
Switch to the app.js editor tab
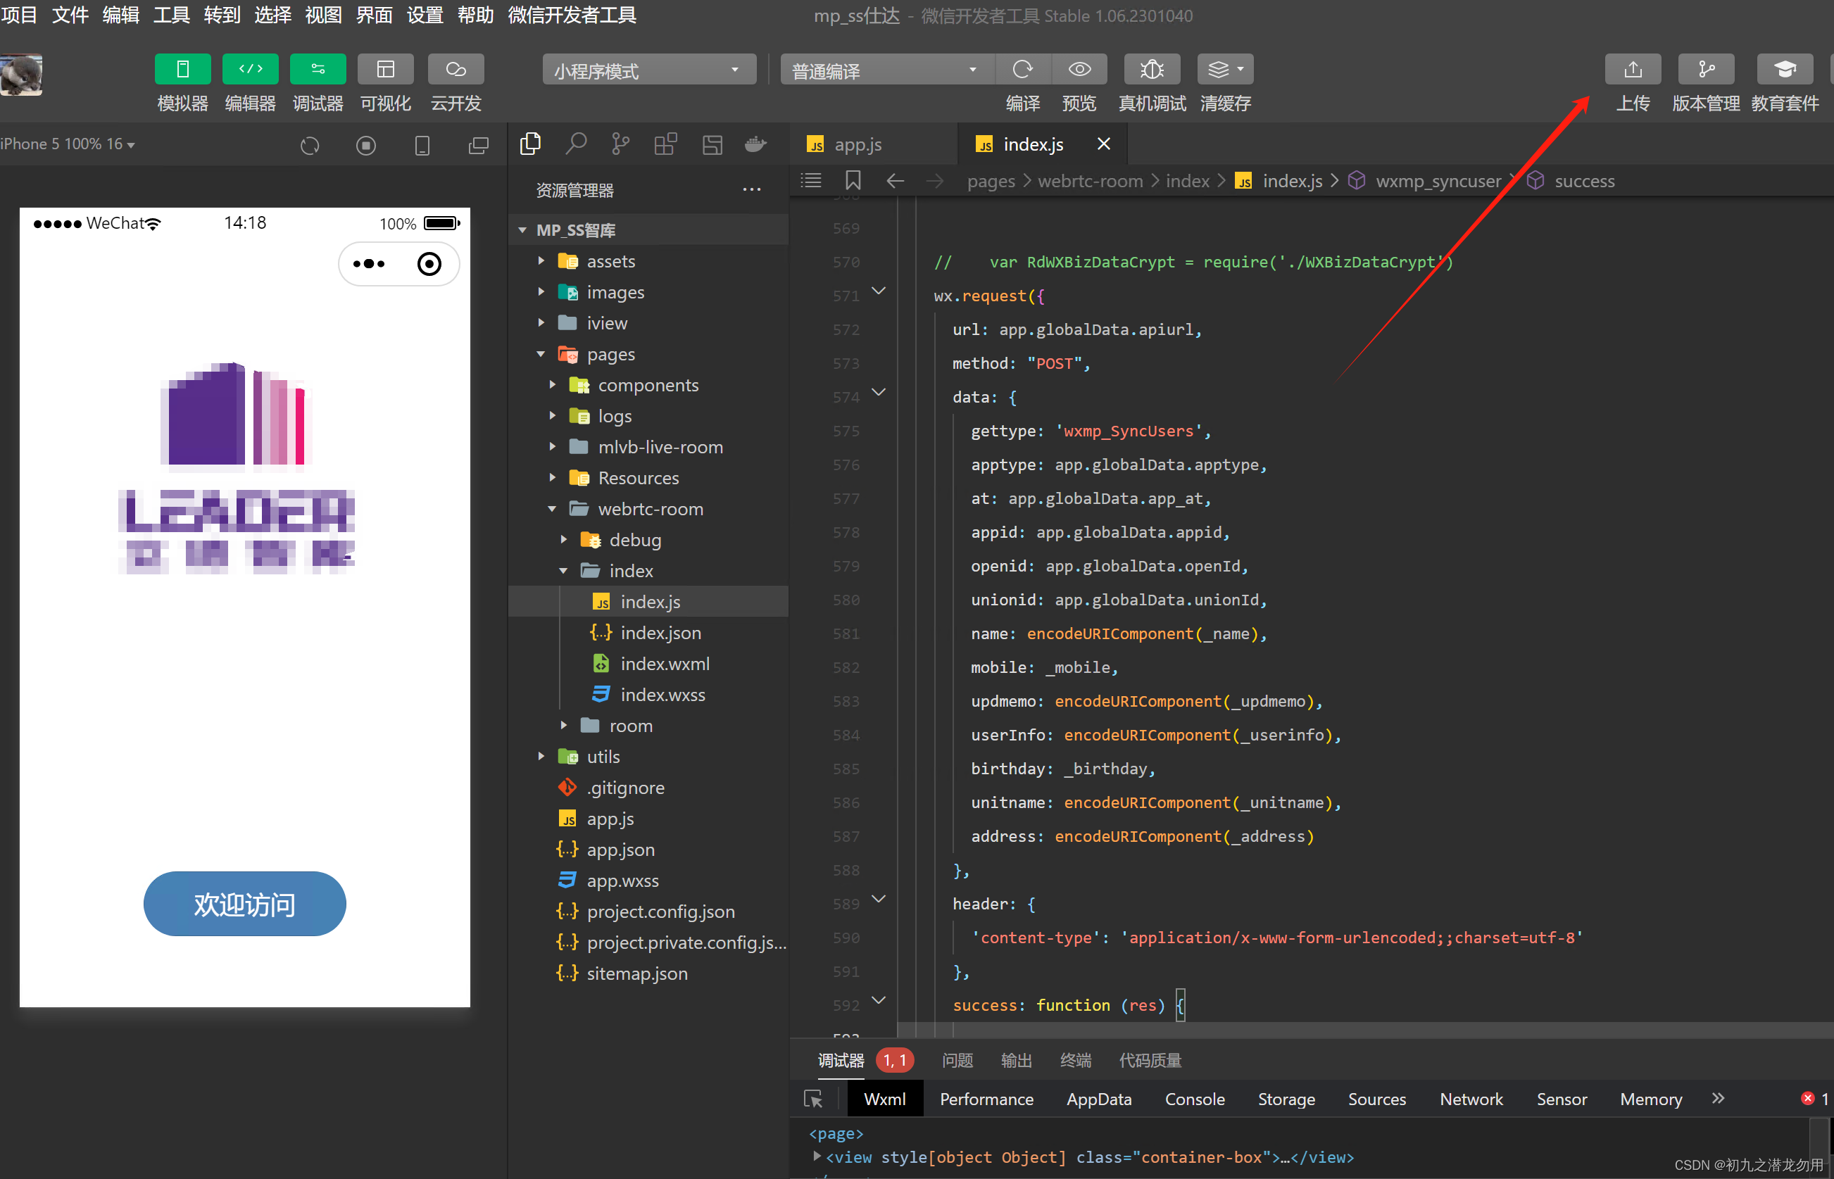[x=857, y=144]
